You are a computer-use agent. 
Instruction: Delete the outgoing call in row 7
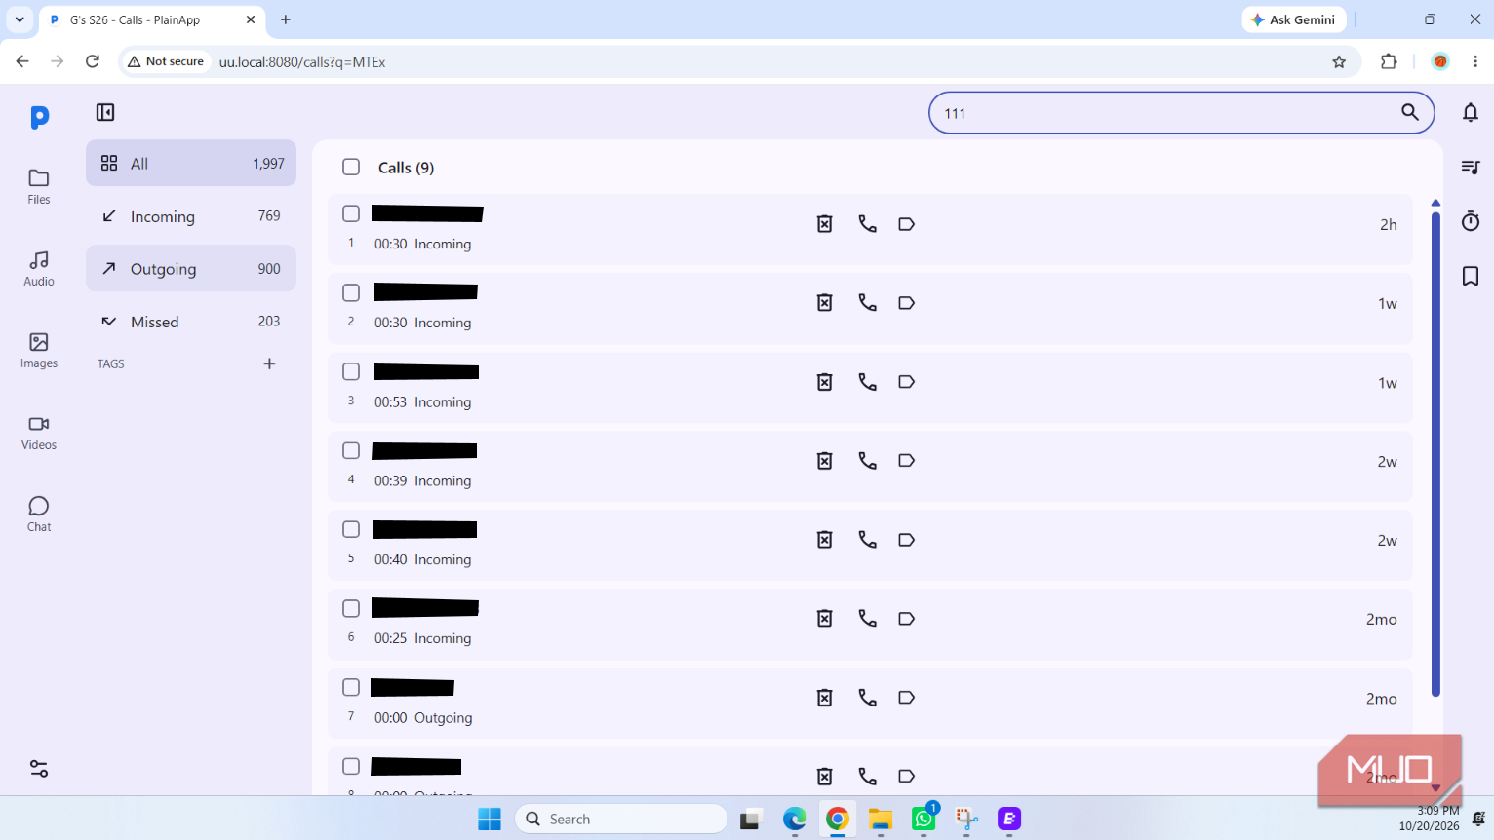824,698
